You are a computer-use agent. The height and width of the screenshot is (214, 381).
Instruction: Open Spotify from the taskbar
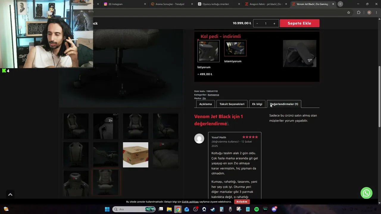click(257, 209)
